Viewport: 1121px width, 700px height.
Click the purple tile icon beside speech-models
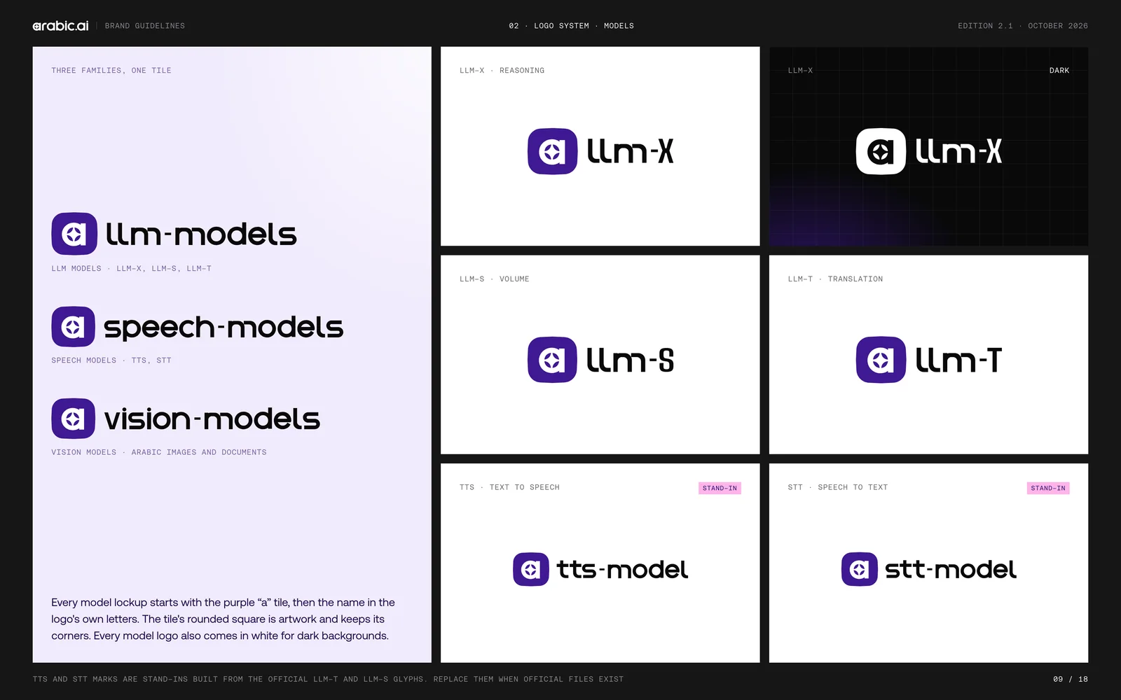73,327
